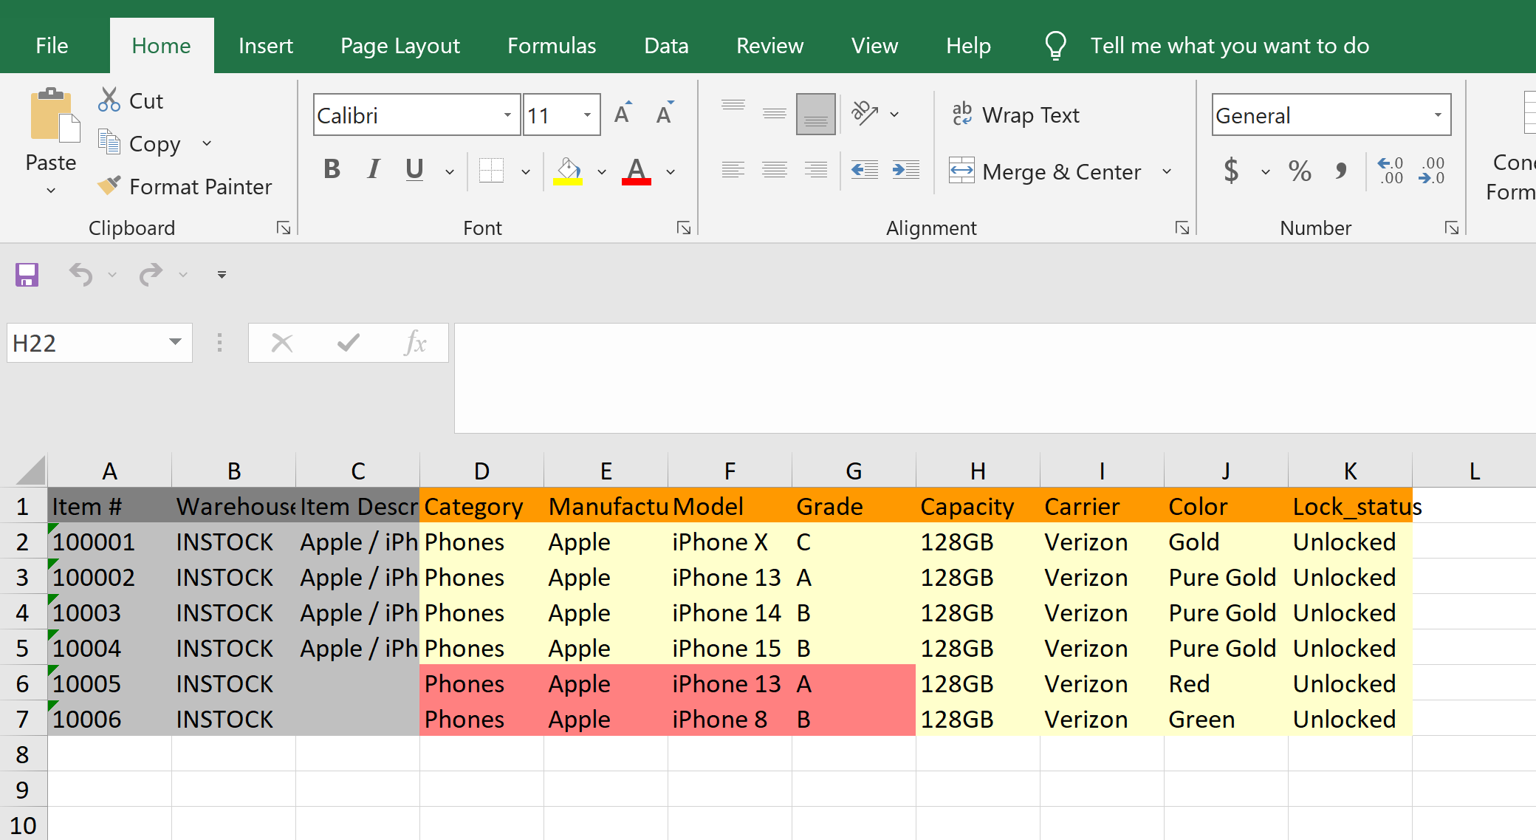This screenshot has height=840, width=1536.
Task: Confirm entry with checkmark icon
Action: 348,343
